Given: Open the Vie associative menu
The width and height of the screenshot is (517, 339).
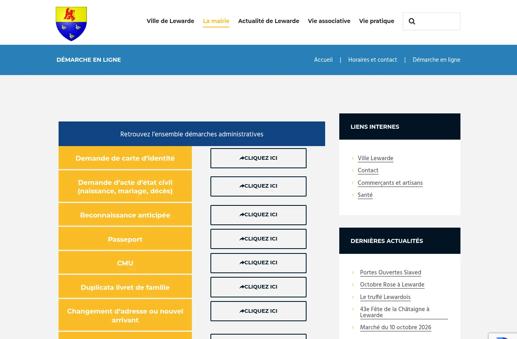Looking at the screenshot, I should [x=329, y=21].
